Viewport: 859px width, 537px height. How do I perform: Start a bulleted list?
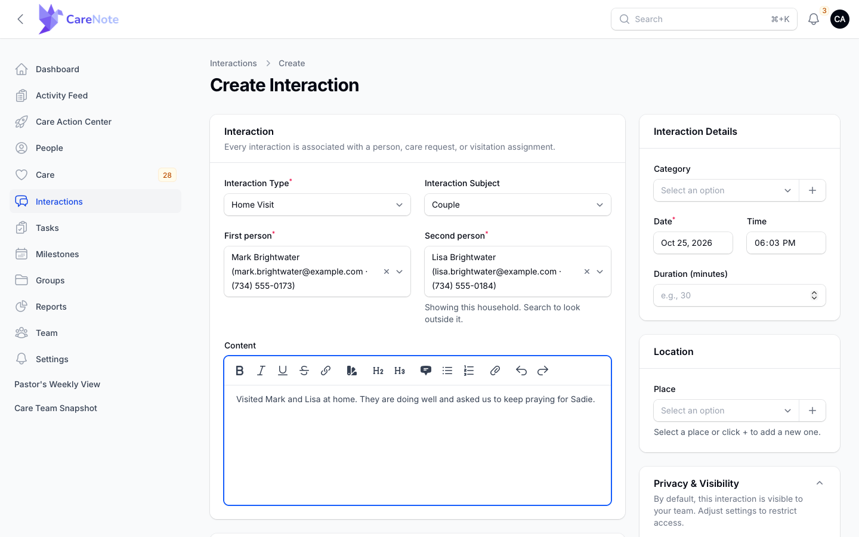pyautogui.click(x=447, y=371)
